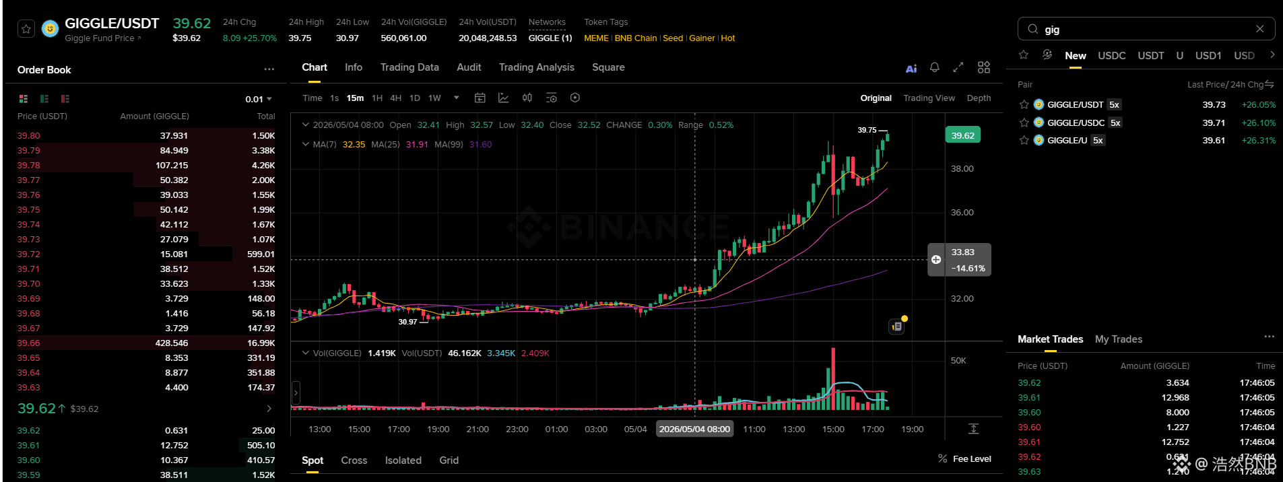The height and width of the screenshot is (482, 1283).
Task: Switch to Trading View chart
Action: pos(929,98)
